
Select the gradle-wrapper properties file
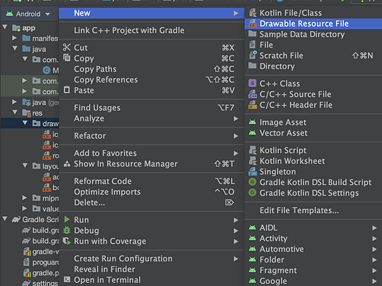(x=41, y=252)
